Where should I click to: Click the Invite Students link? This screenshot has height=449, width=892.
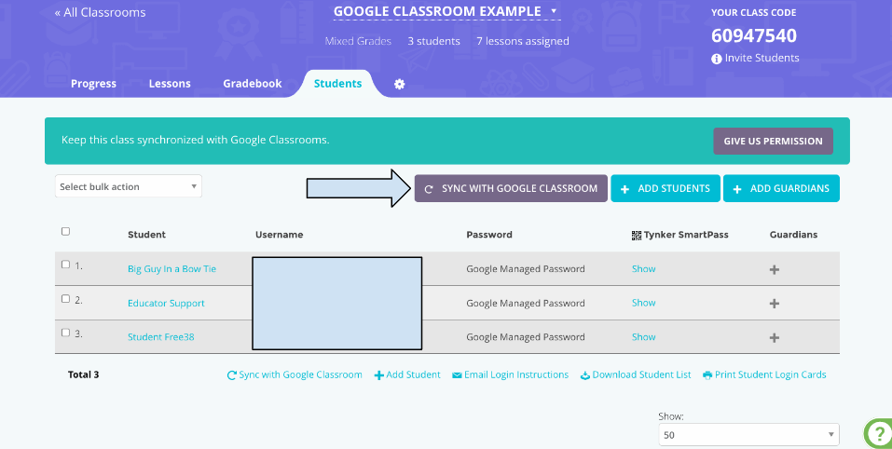tap(762, 58)
